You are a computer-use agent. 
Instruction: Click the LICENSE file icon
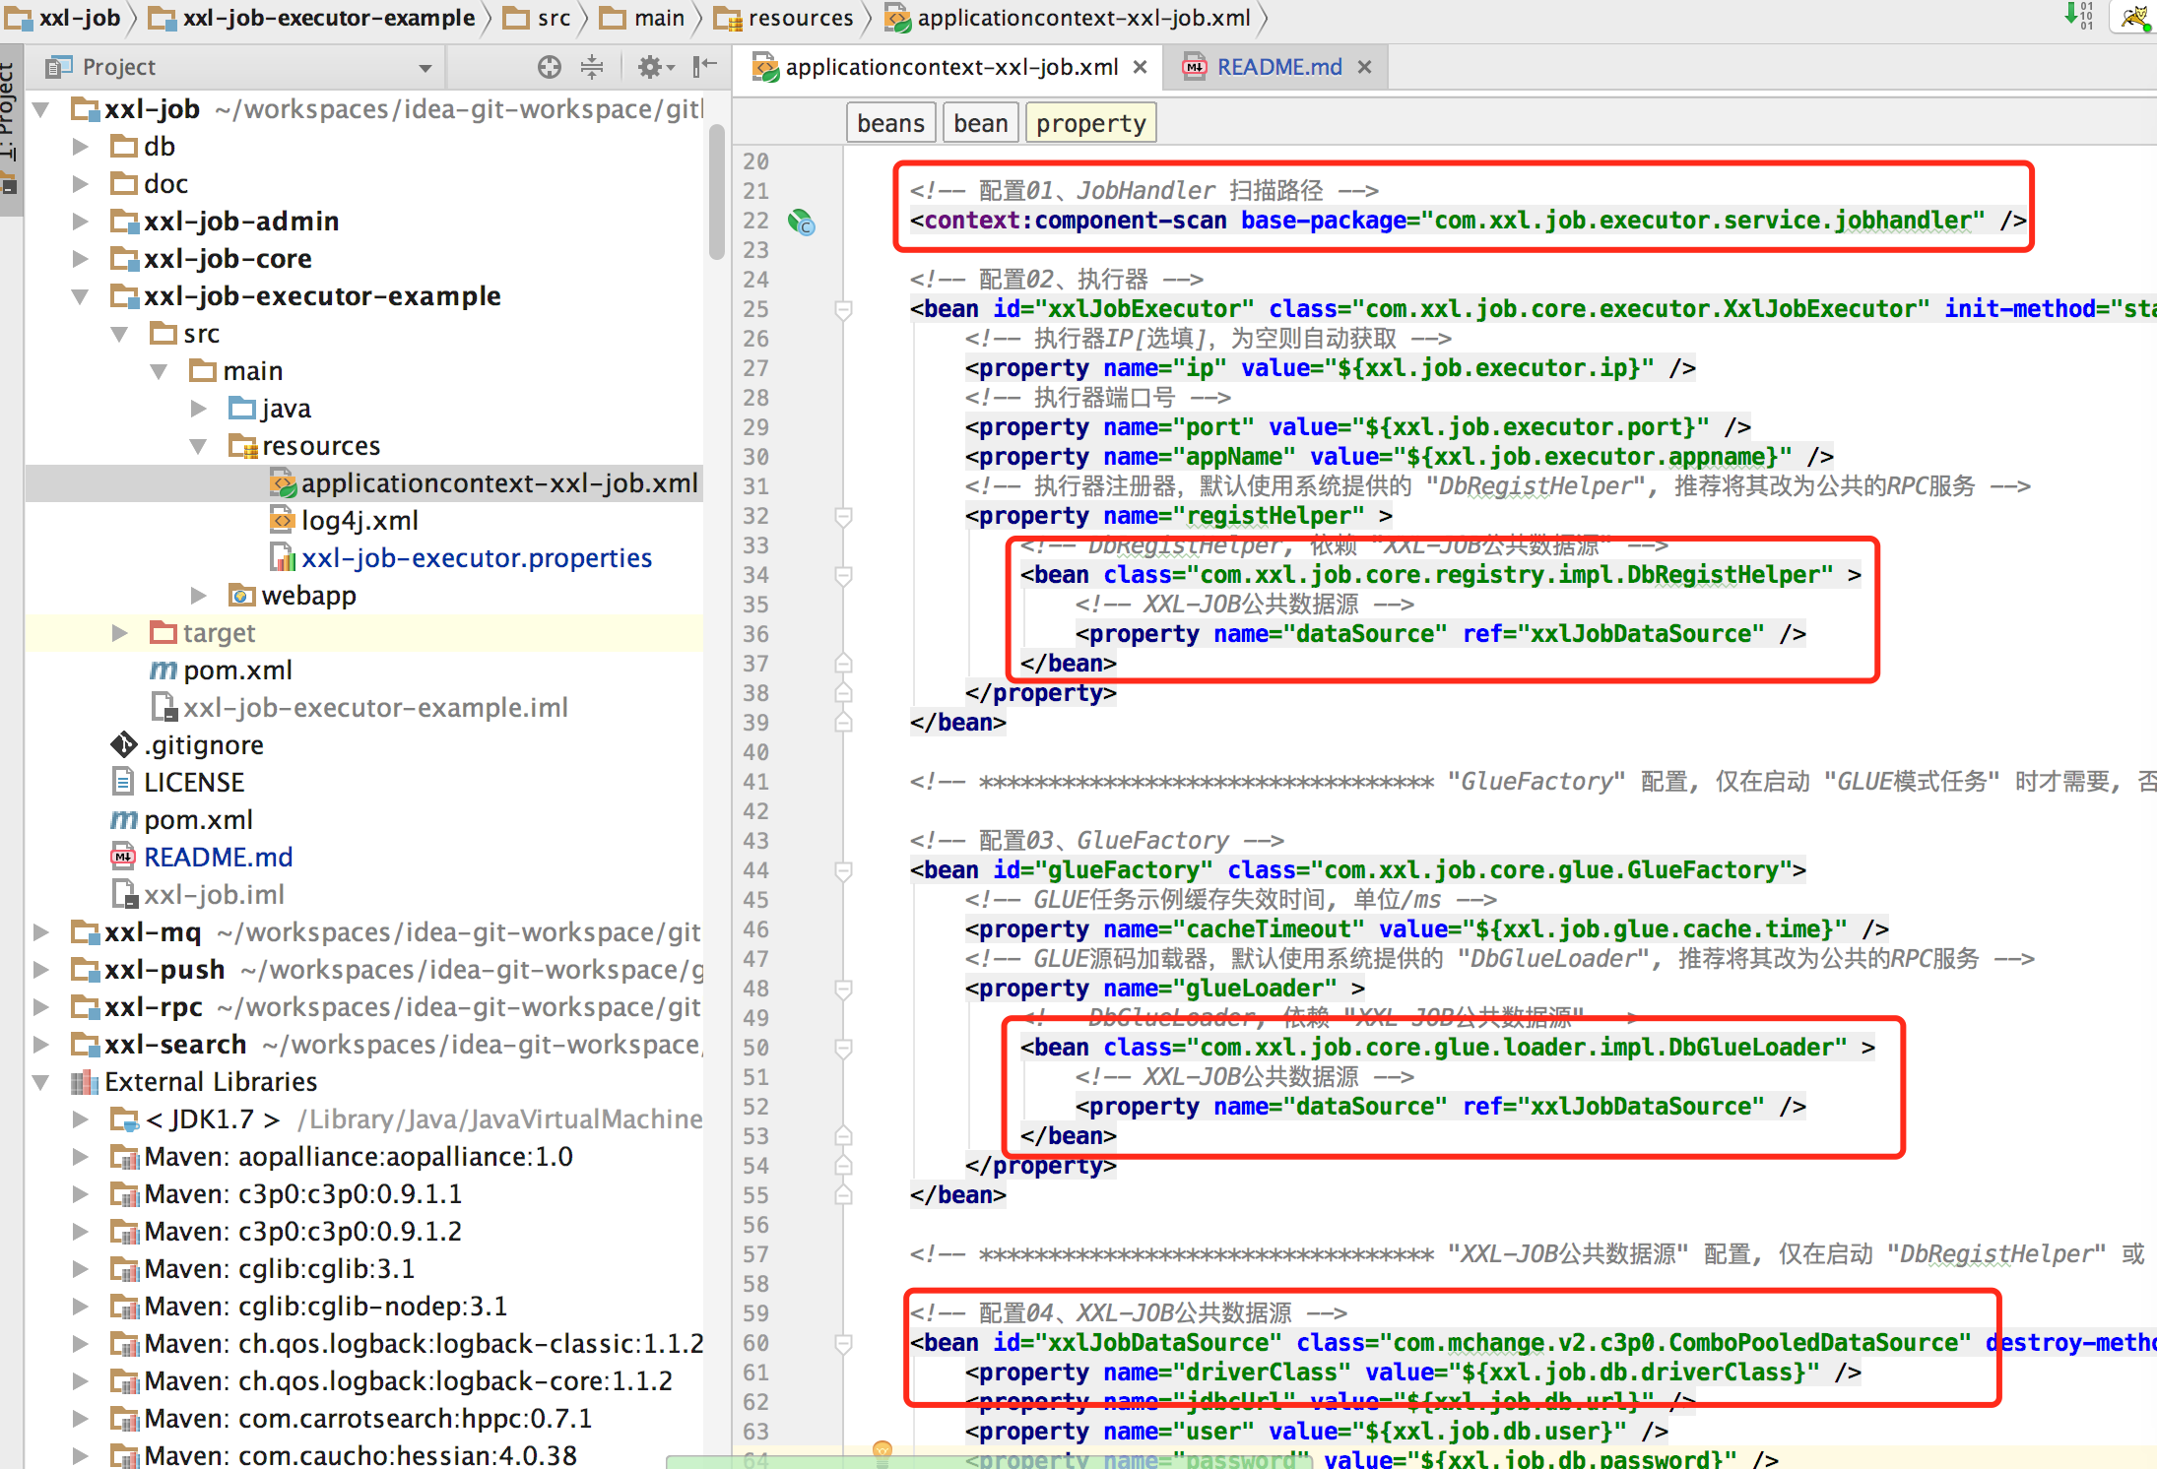(x=123, y=783)
